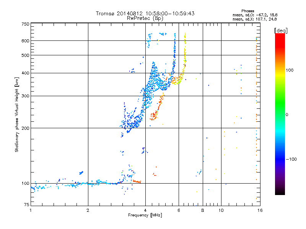This screenshot has height=229, width=306.
Task: Click the [deg] colorbar unit label
Action: 281,31
